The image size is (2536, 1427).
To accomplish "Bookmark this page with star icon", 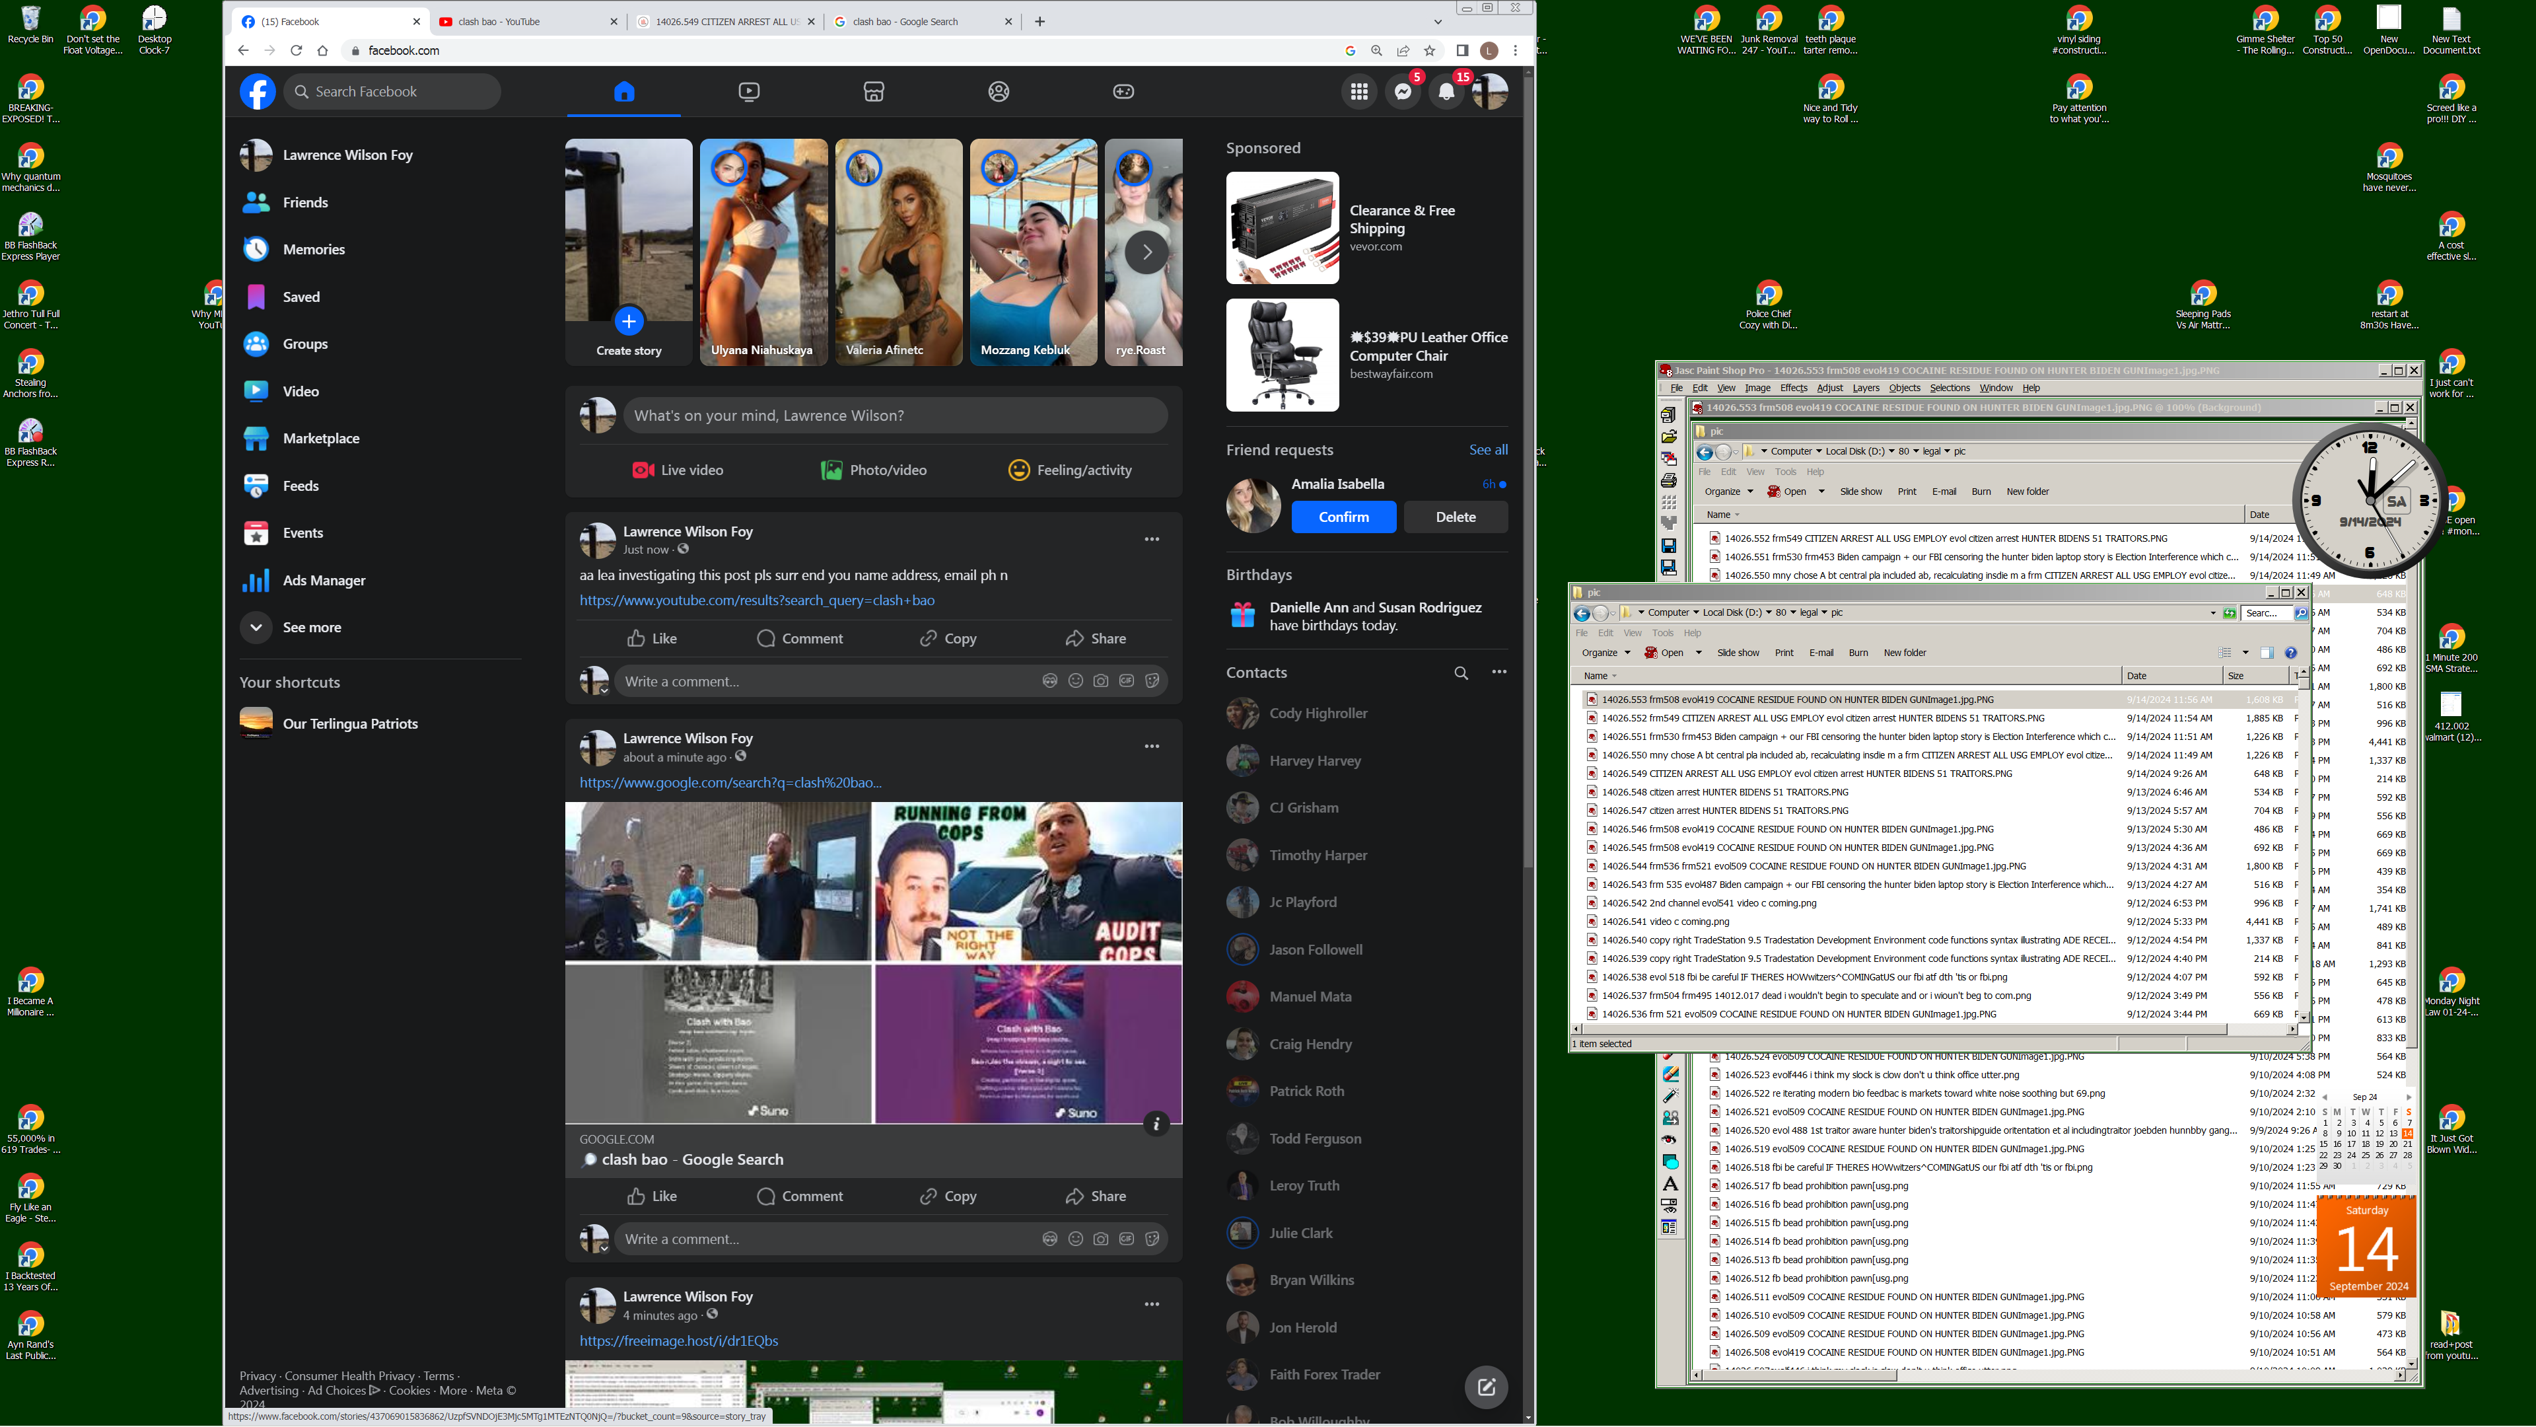I will click(x=1429, y=50).
